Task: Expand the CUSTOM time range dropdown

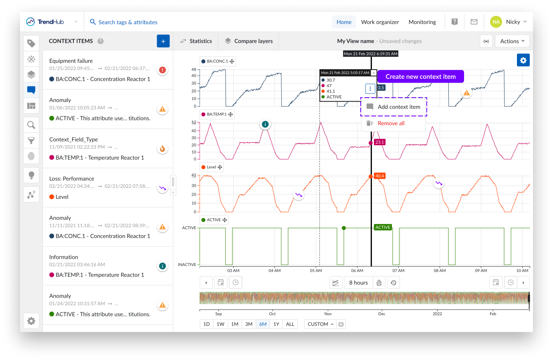Action: click(x=320, y=324)
